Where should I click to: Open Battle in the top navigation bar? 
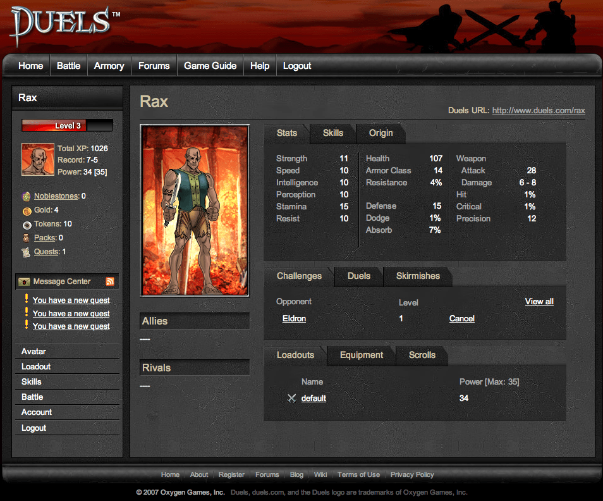[x=69, y=66]
